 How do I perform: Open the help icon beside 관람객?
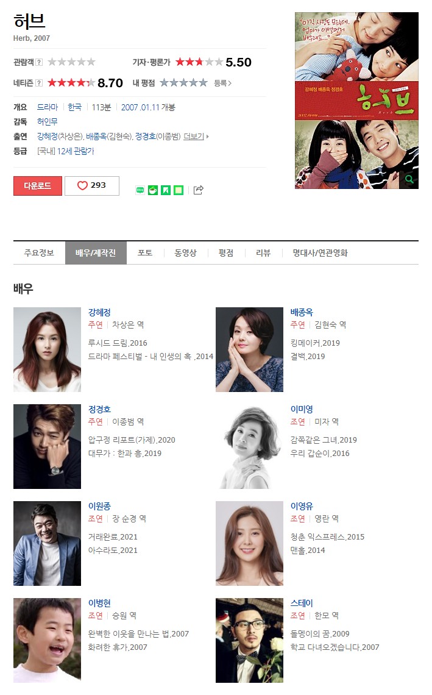point(39,62)
